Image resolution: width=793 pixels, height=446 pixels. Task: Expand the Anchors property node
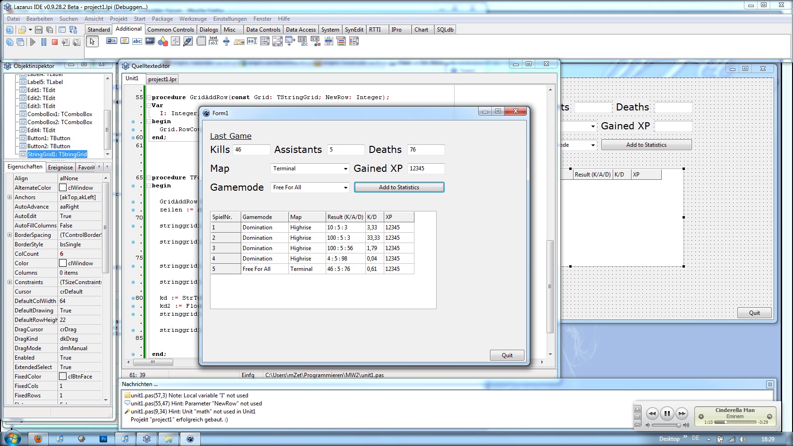[x=9, y=197]
